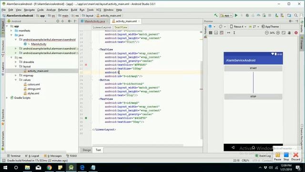Click the Debug app bug icon

pos(247,15)
